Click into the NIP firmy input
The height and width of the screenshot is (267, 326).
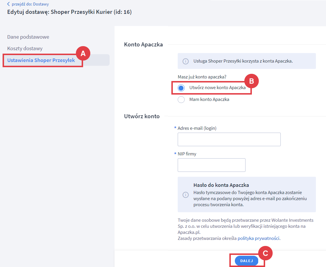211,165
